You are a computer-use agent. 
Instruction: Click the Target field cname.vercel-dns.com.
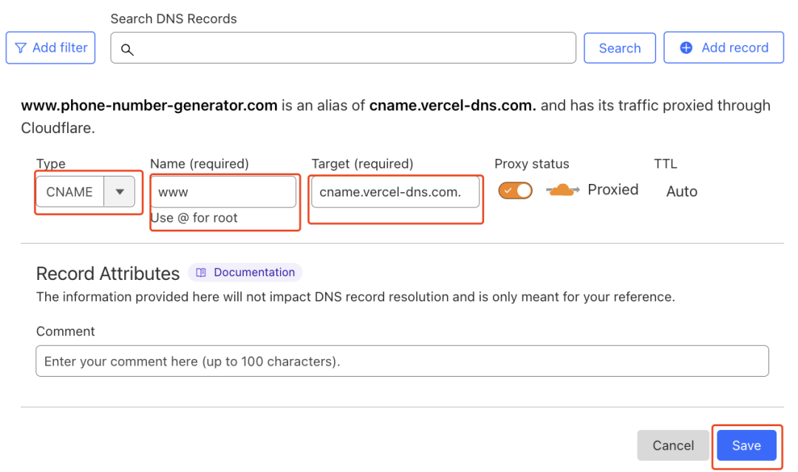click(395, 192)
